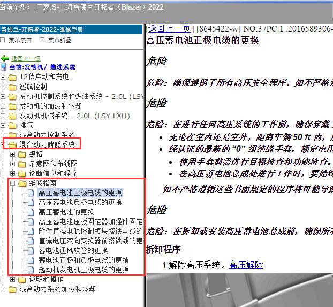
Task: Click the 维修指南 open folder icon
Action: click(x=22, y=183)
